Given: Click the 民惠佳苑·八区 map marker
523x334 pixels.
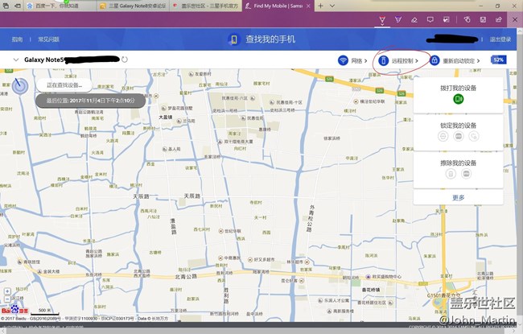Looking at the screenshot, I should pos(238,98).
